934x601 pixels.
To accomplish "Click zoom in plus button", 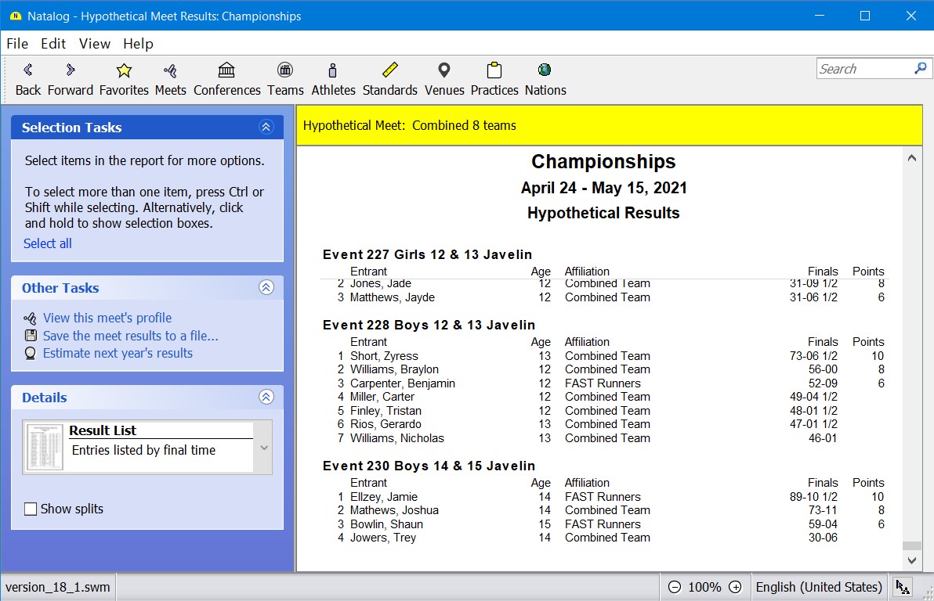I will tap(735, 587).
